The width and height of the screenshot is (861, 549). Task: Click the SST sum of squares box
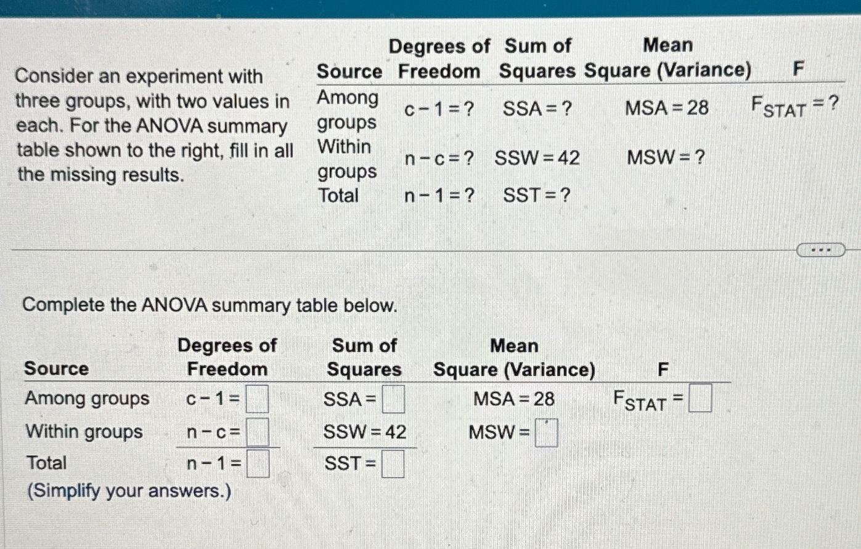(x=393, y=464)
